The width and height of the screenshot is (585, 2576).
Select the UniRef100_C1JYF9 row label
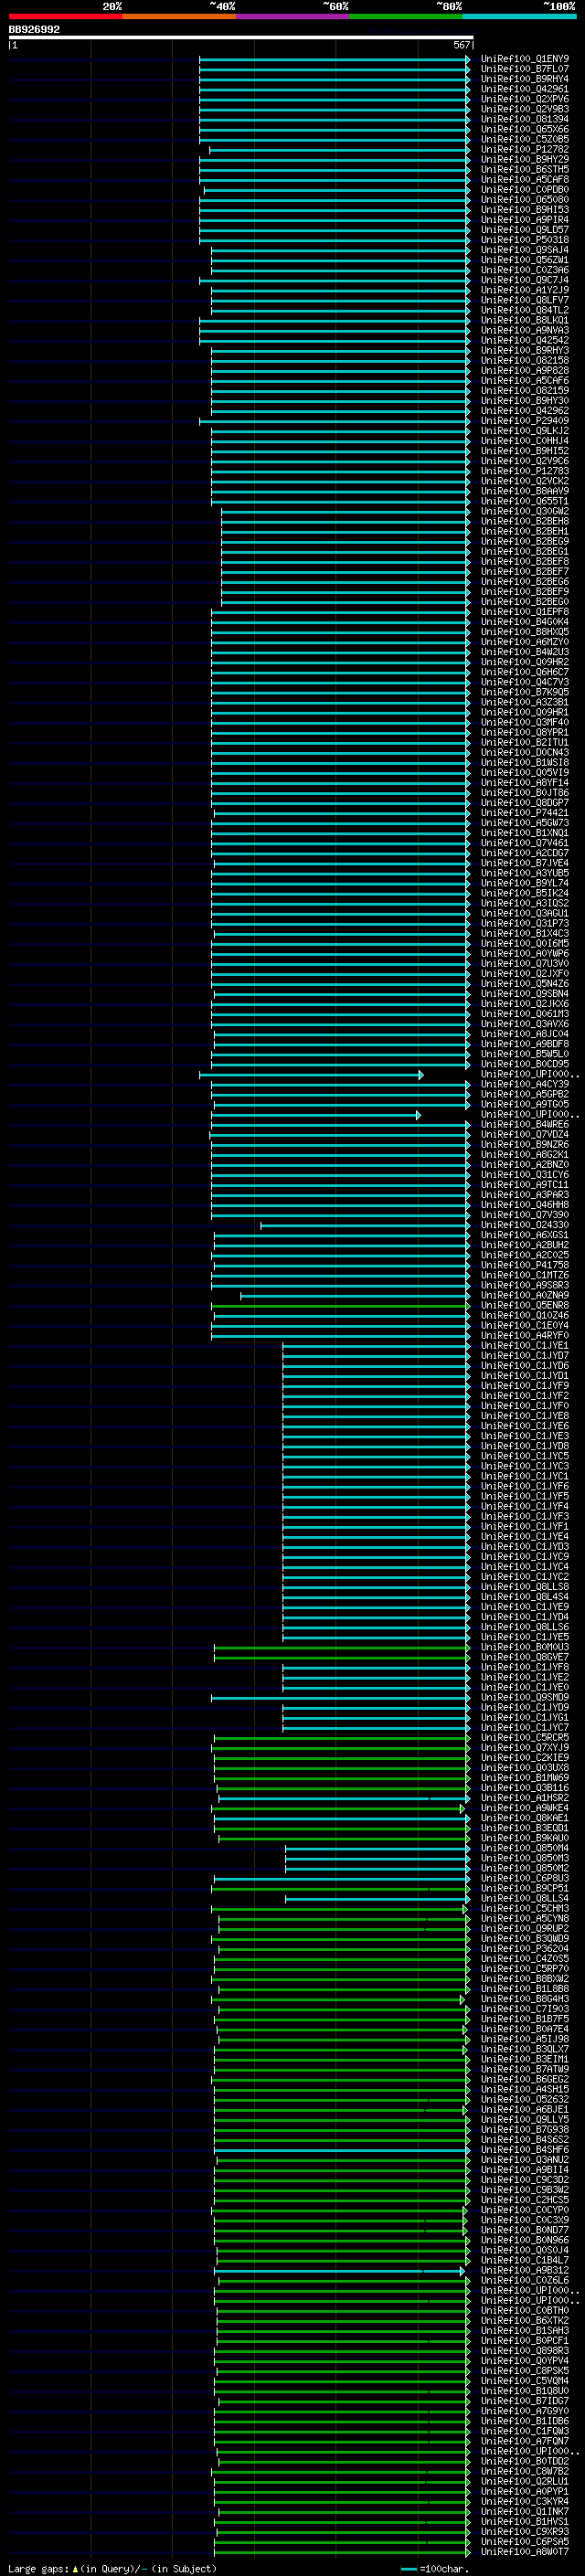click(525, 1386)
